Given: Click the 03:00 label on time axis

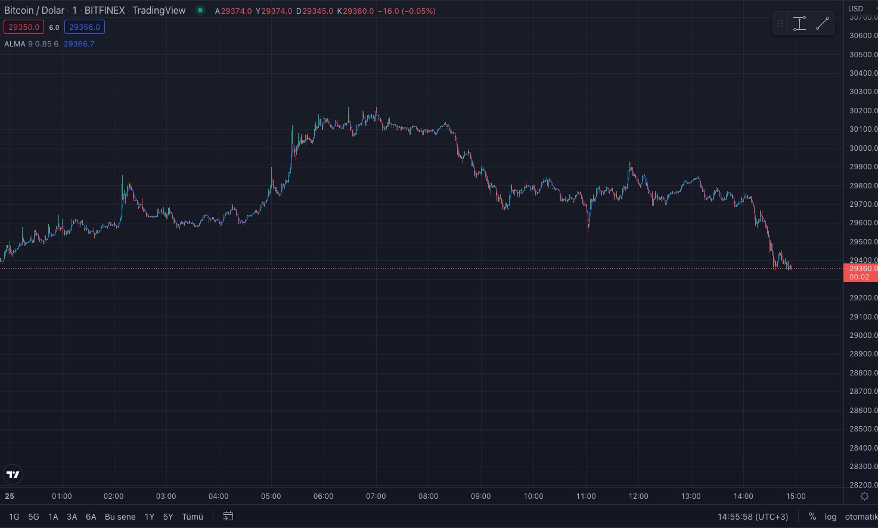Looking at the screenshot, I should [x=166, y=496].
